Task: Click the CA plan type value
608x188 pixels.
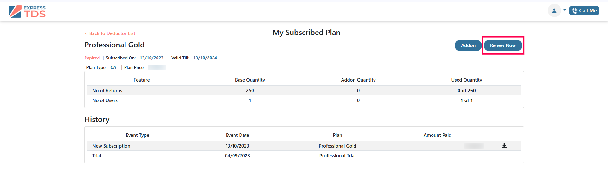Action: coord(113,67)
